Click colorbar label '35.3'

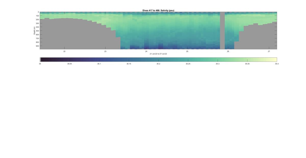(218, 64)
